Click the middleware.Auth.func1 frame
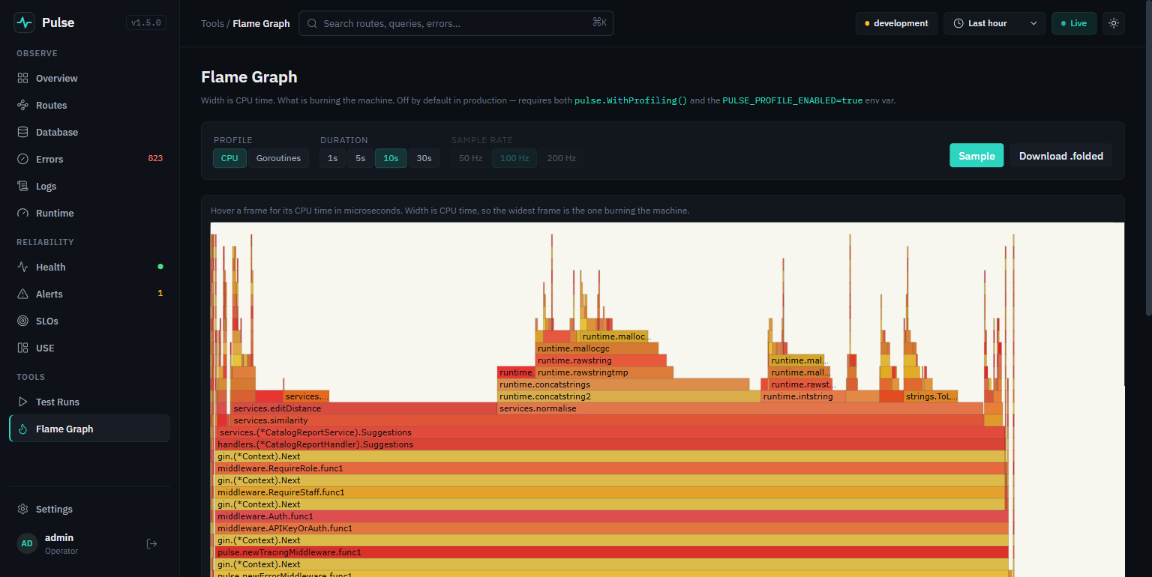The width and height of the screenshot is (1152, 577). (612, 516)
